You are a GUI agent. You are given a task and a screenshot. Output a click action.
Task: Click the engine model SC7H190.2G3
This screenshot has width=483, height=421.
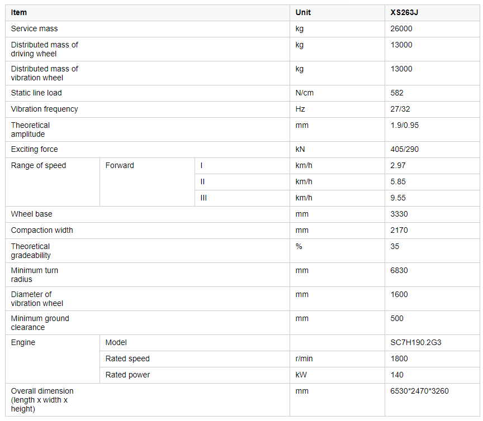(415, 342)
